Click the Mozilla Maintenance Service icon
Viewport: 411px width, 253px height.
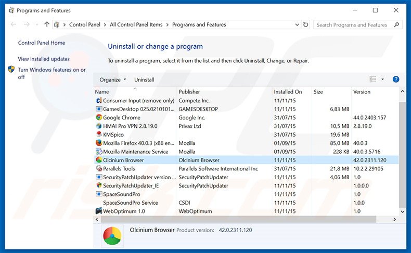pos(99,152)
